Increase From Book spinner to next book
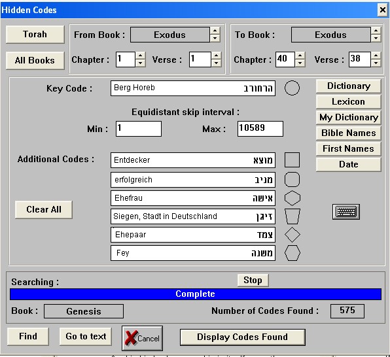This screenshot has height=357, width=390. (x=215, y=31)
